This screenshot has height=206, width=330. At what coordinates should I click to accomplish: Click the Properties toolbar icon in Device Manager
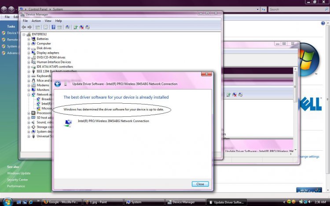45,27
